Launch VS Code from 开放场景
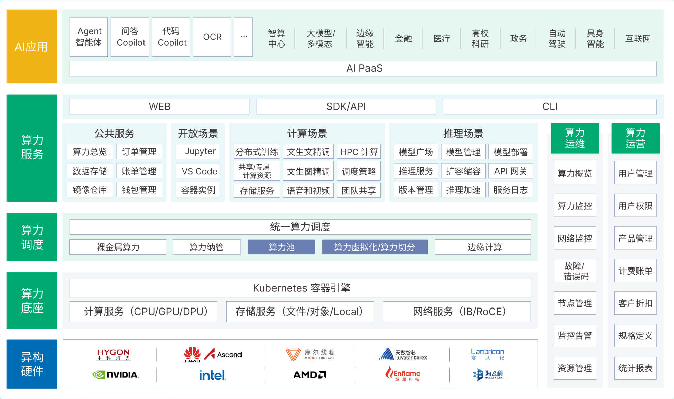674x399 pixels. [x=198, y=171]
